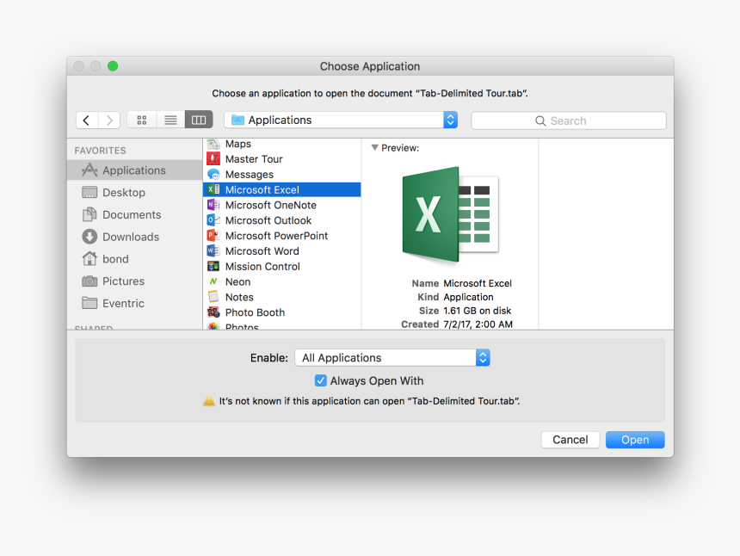Select Microsoft PowerPoint in the list

[x=281, y=236]
